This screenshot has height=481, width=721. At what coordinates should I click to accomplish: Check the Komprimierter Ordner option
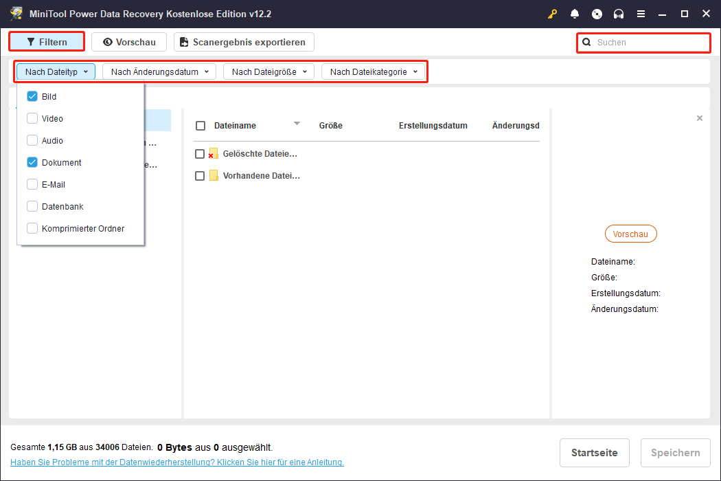tap(32, 228)
